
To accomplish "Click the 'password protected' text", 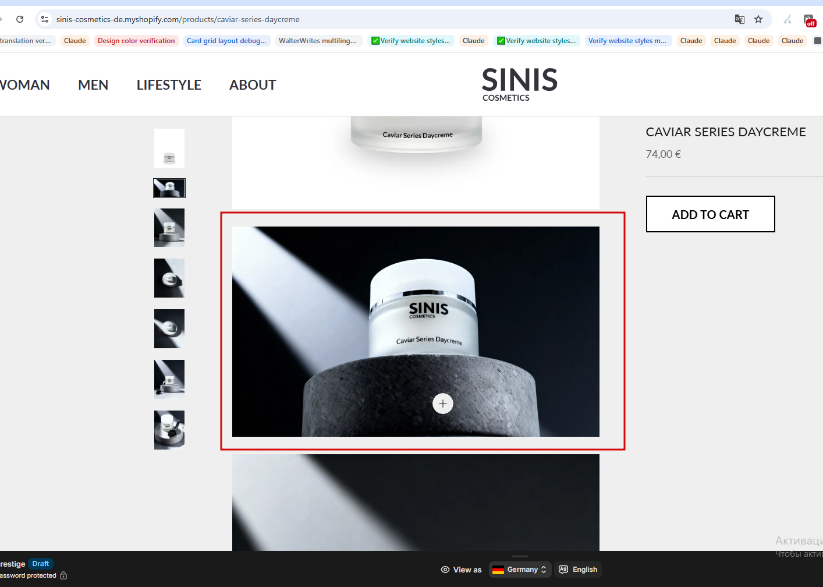I will pyautogui.click(x=28, y=575).
